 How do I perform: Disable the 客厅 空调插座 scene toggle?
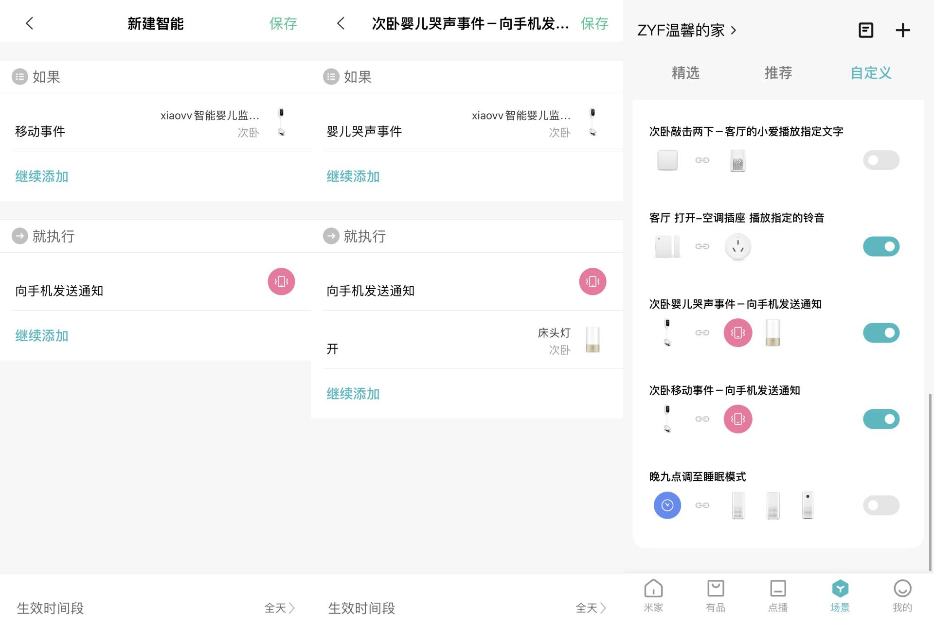coord(881,246)
